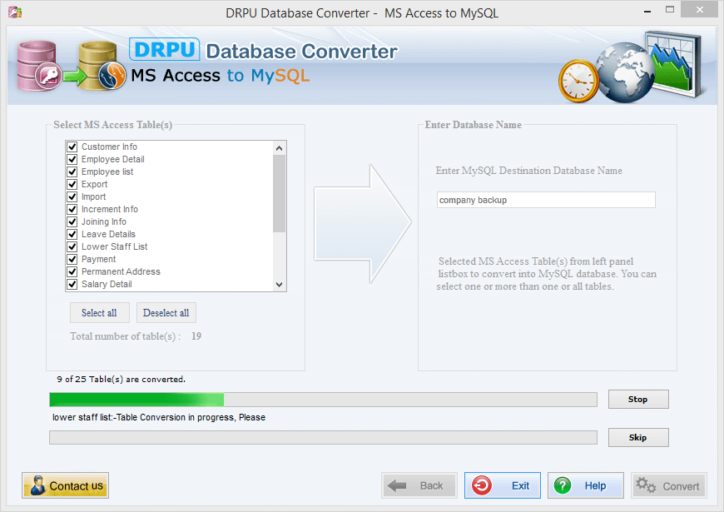Screen dimensions: 724x512
Task: Uncheck the Export table checkbox
Action: (72, 184)
